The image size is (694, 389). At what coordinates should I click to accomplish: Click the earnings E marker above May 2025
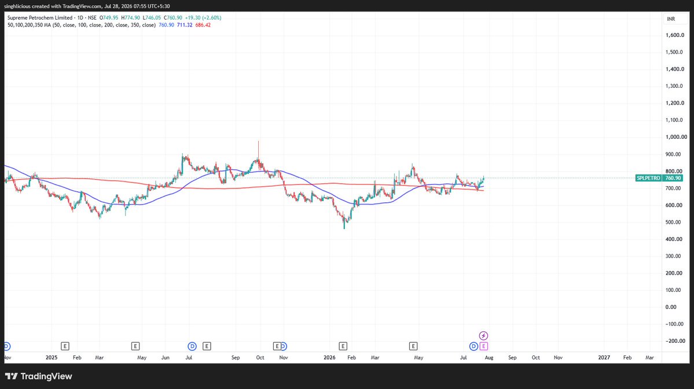[135, 346]
